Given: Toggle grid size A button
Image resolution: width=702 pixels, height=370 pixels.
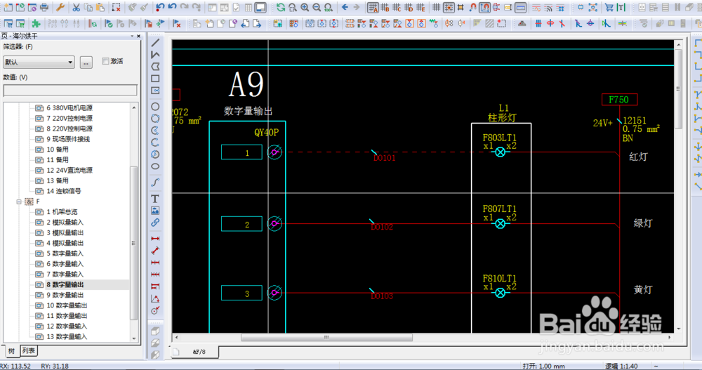Looking at the screenshot, I should pos(373,7).
